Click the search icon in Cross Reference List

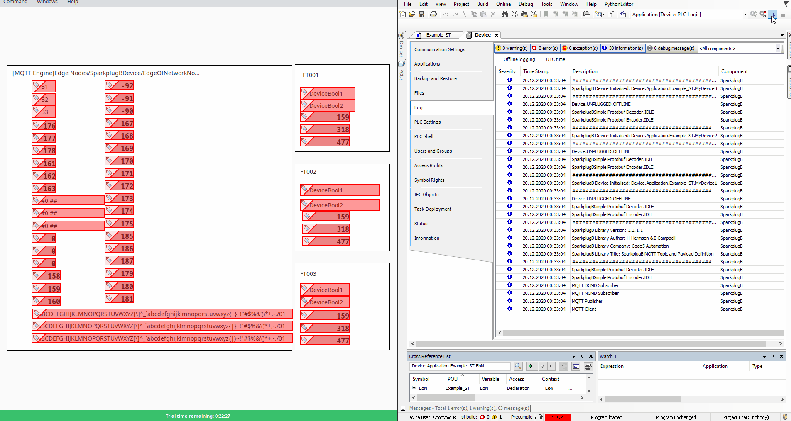point(518,366)
